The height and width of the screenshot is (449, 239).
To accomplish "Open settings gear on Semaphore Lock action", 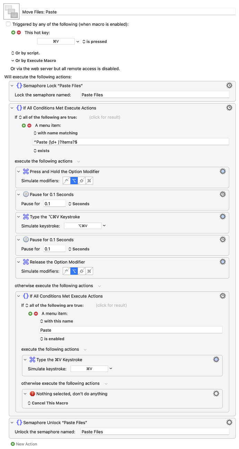I will pos(229,85).
